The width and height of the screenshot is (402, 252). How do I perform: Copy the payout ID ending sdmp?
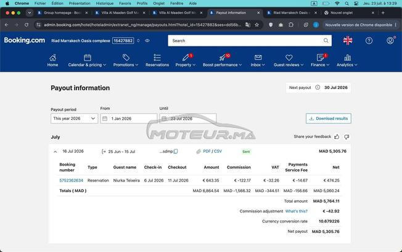[176, 151]
